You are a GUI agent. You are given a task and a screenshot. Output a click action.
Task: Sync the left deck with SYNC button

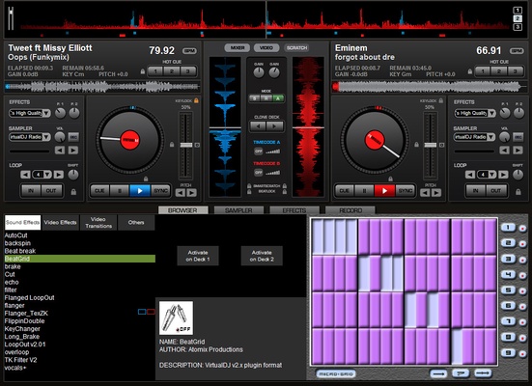pyautogui.click(x=160, y=191)
